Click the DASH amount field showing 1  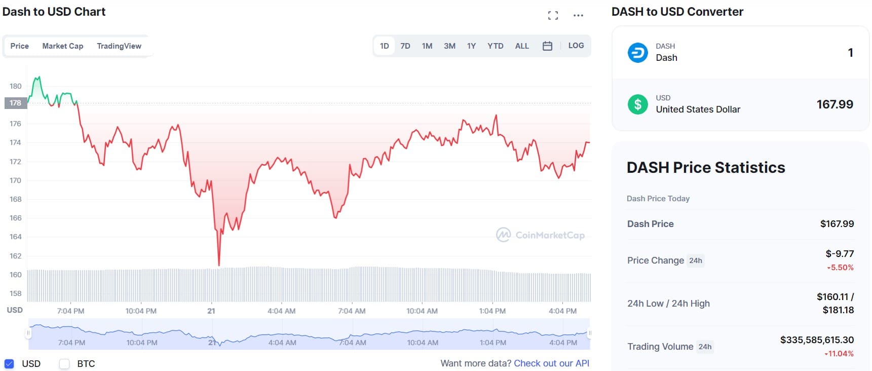[x=850, y=53]
